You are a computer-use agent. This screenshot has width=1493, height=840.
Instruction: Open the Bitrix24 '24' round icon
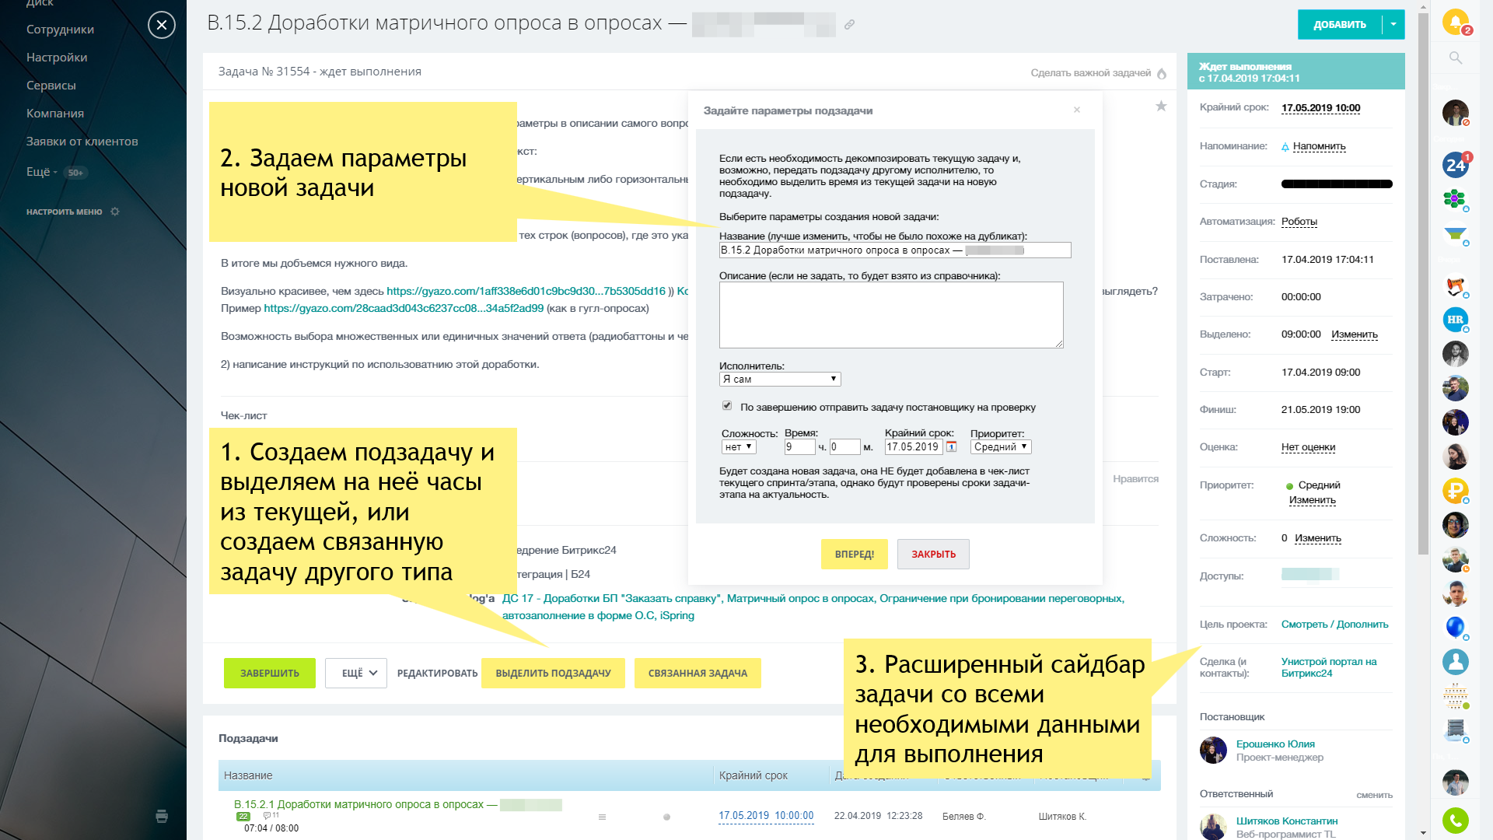click(x=1455, y=165)
